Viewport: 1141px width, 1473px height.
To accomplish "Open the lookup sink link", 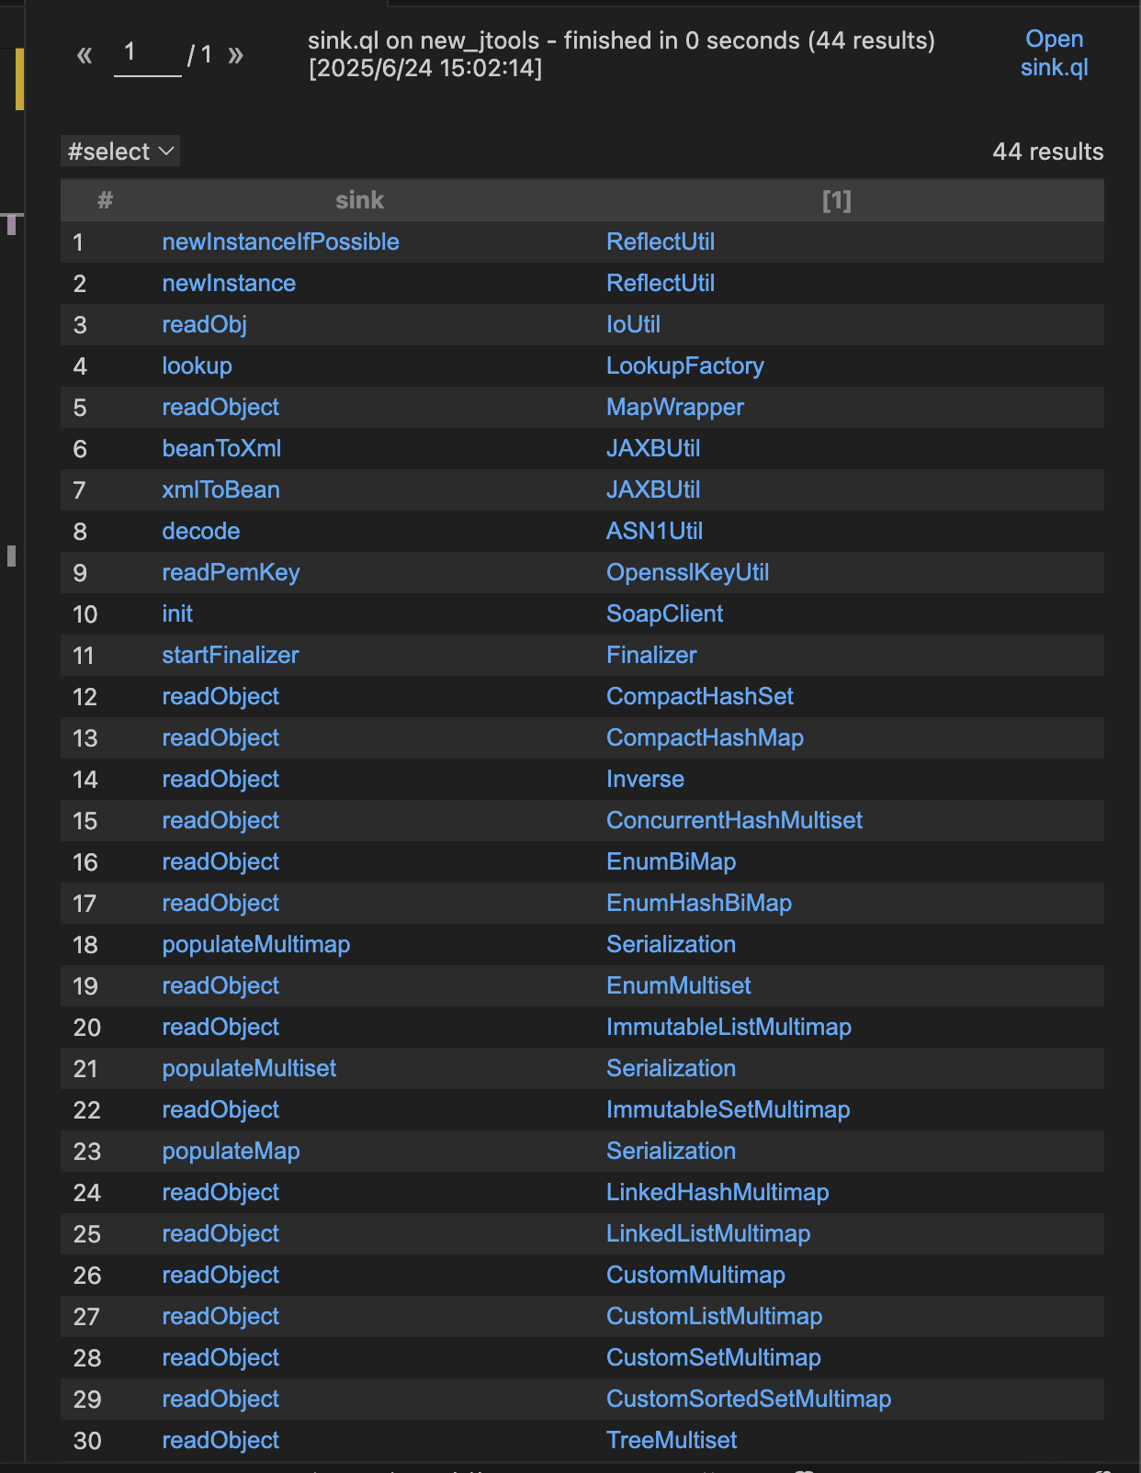I will coord(197,365).
